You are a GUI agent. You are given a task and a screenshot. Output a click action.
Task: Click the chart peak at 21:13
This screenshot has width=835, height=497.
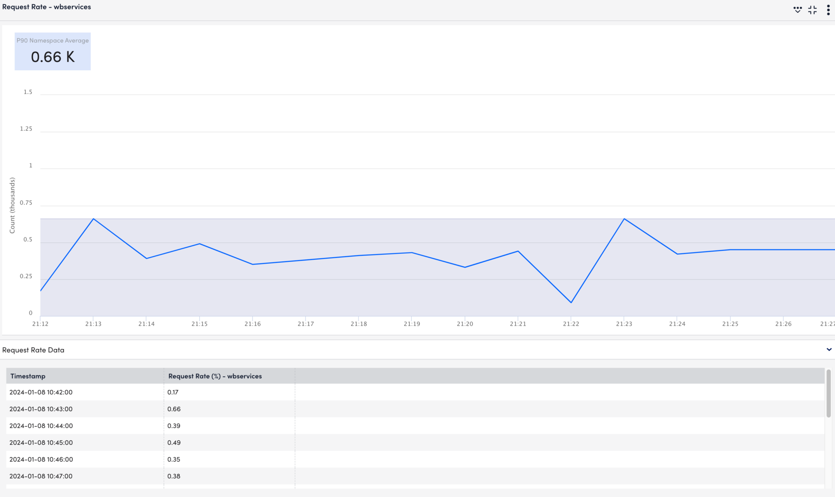point(93,219)
